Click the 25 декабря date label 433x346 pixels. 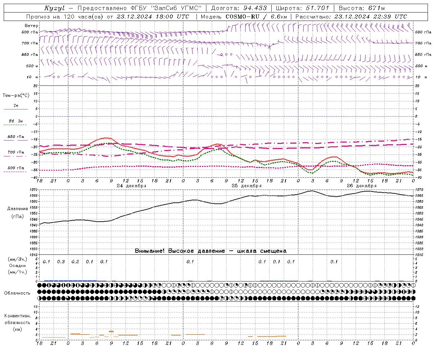(x=247, y=186)
